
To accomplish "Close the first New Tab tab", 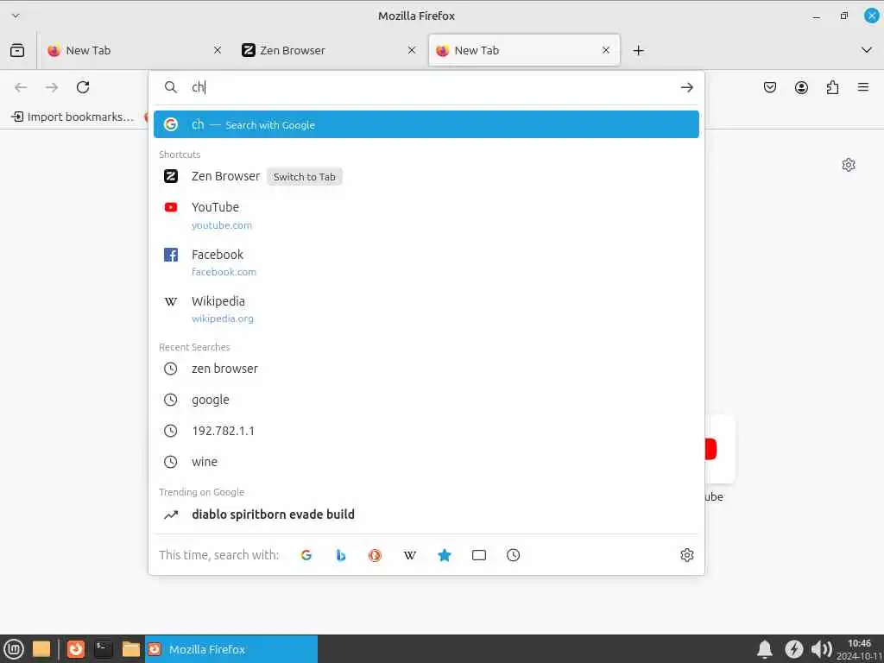I will 218,50.
